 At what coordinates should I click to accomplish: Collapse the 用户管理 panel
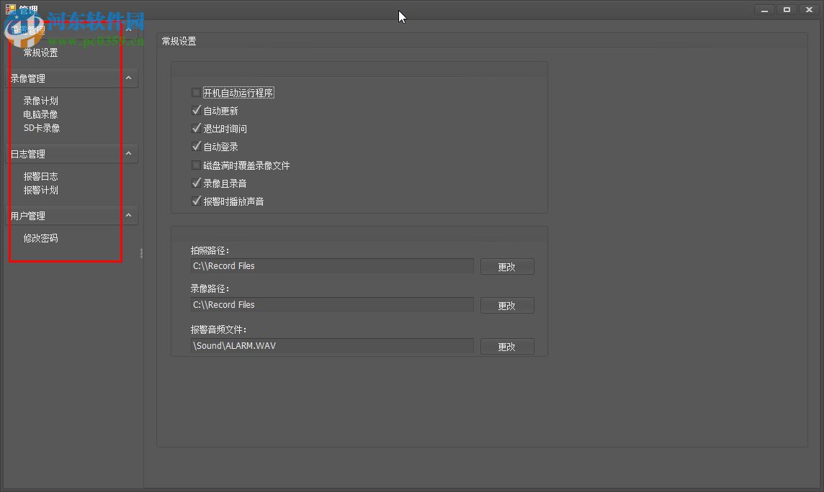click(x=127, y=215)
